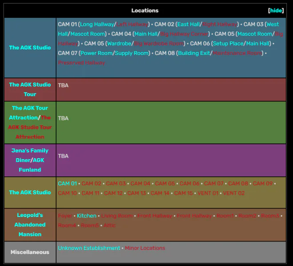Open the Minor Locations link
Screen dimensions: 293x266
pos(145,248)
